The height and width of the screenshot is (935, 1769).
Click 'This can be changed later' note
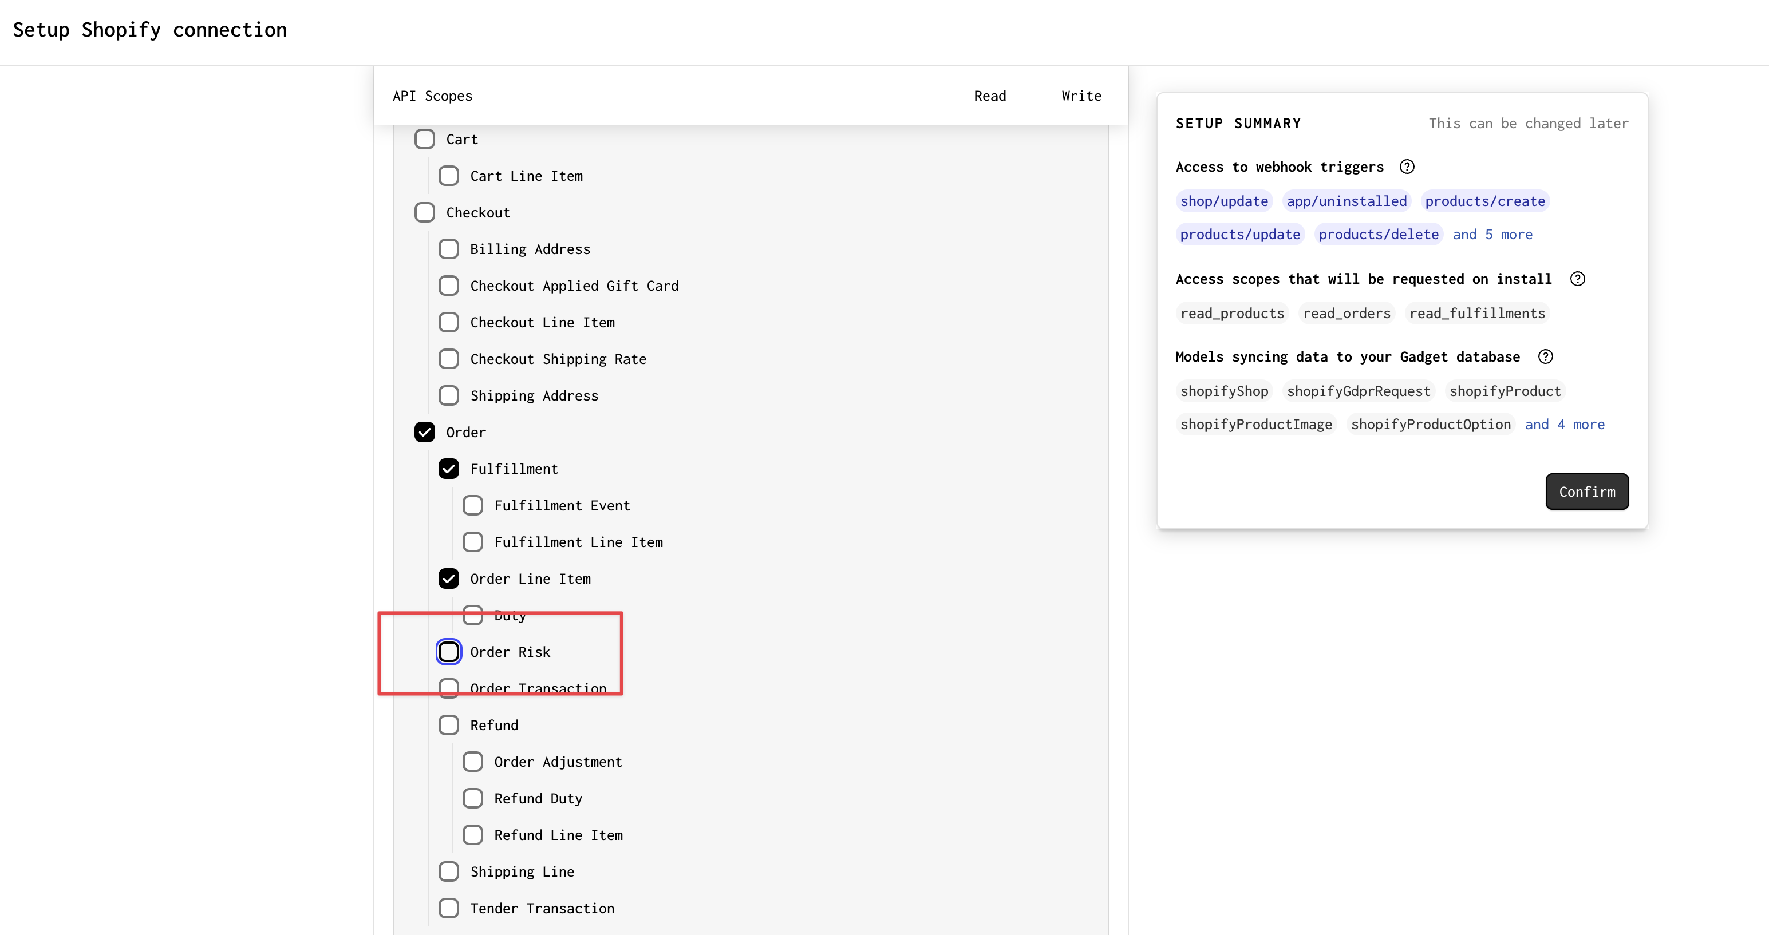coord(1528,124)
